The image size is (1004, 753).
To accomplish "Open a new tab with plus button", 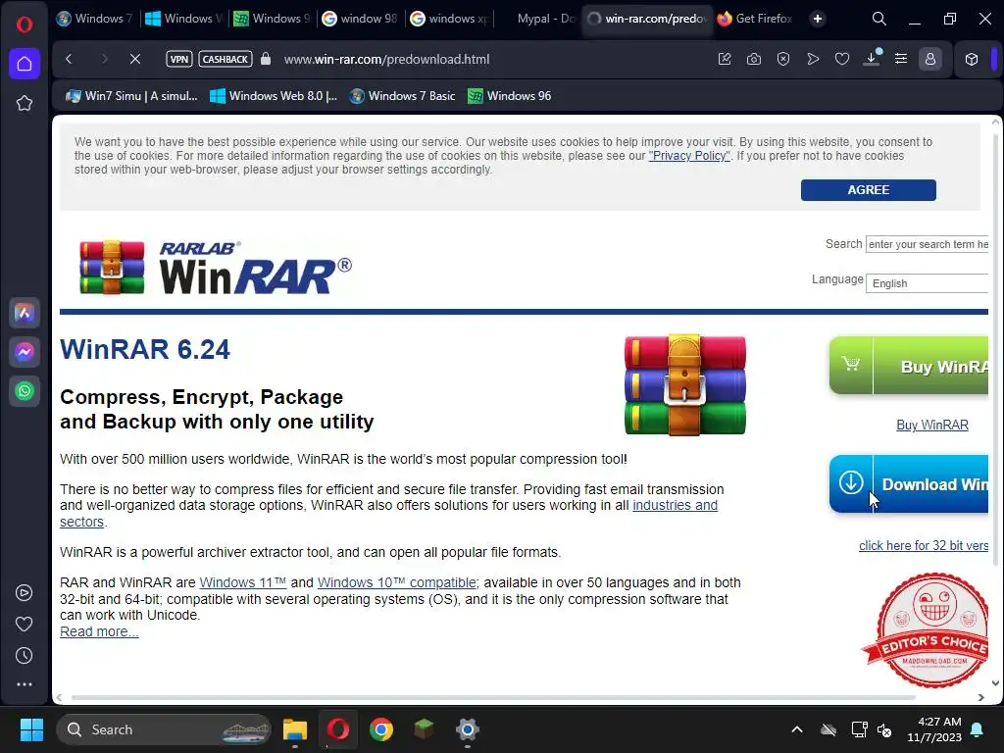I will click(x=818, y=19).
